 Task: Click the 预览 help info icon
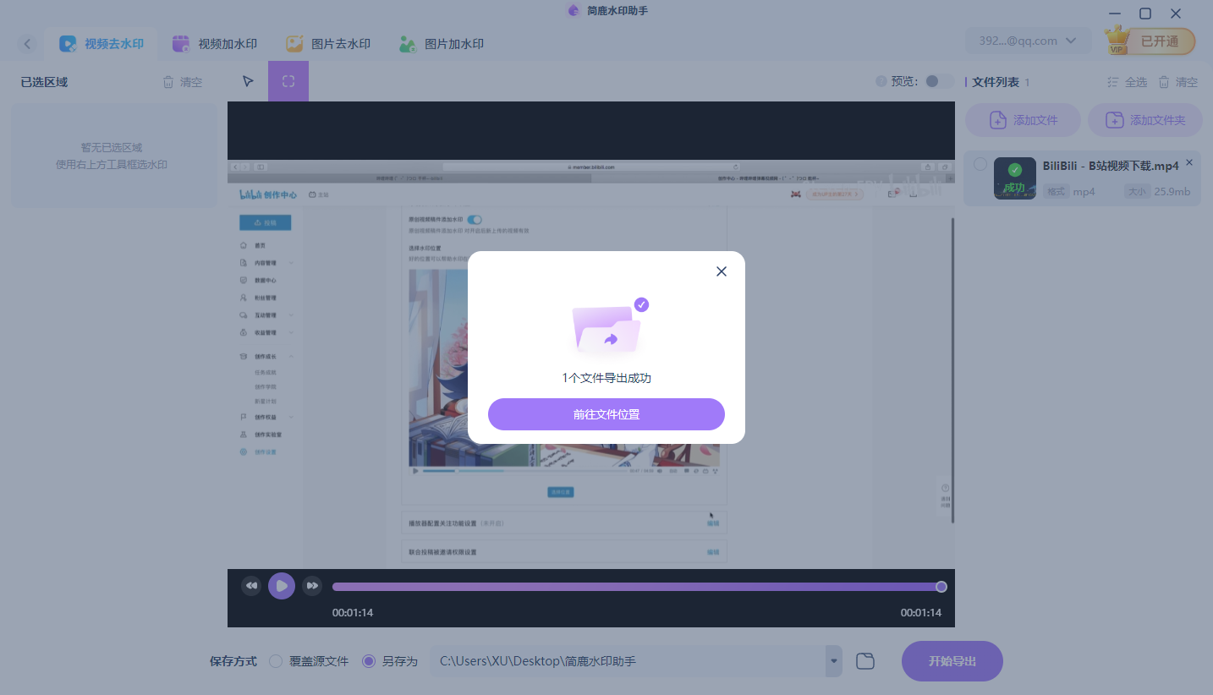pos(881,81)
